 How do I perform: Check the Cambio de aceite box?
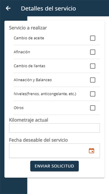93,38
